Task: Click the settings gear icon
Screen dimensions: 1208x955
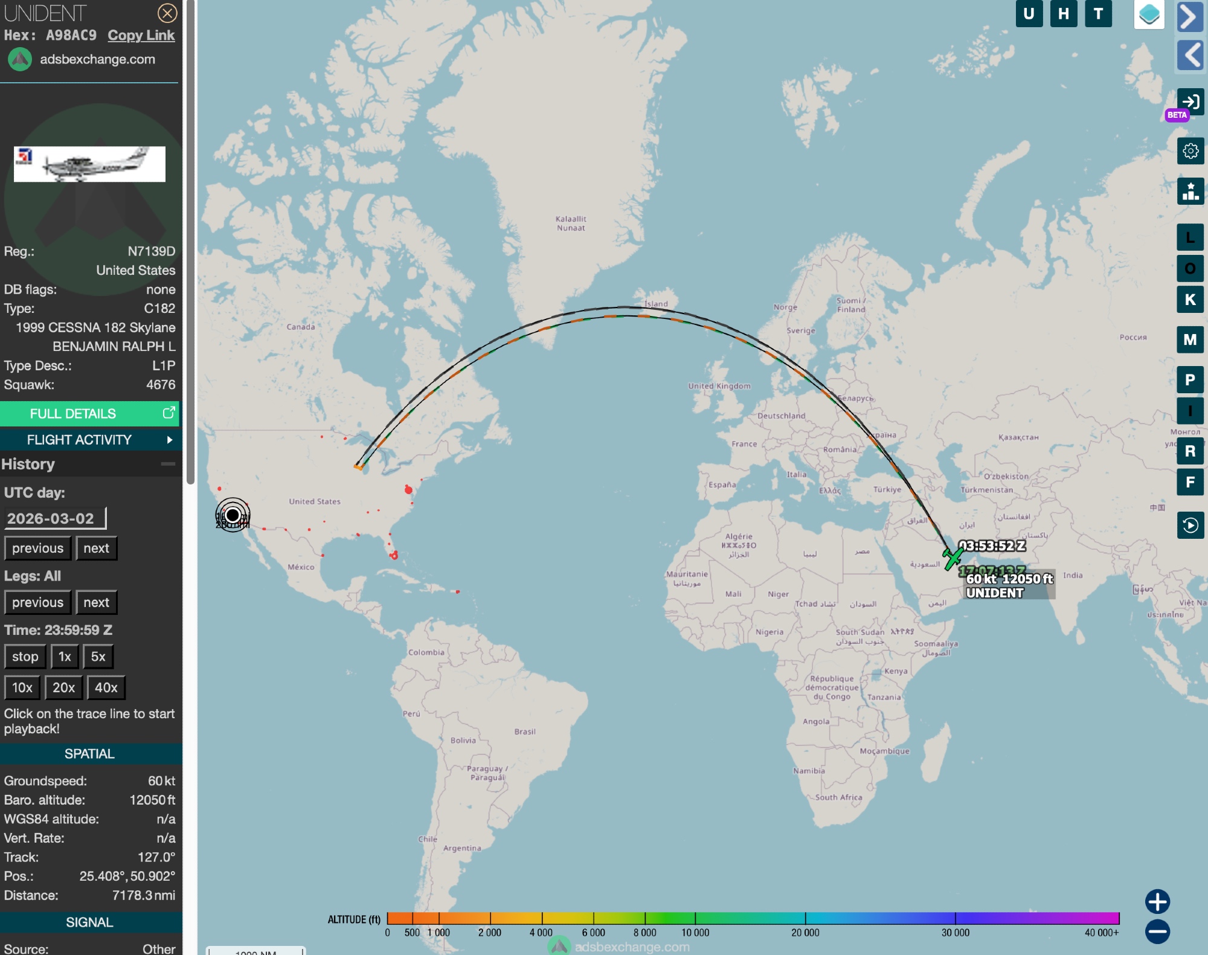Action: click(x=1190, y=150)
